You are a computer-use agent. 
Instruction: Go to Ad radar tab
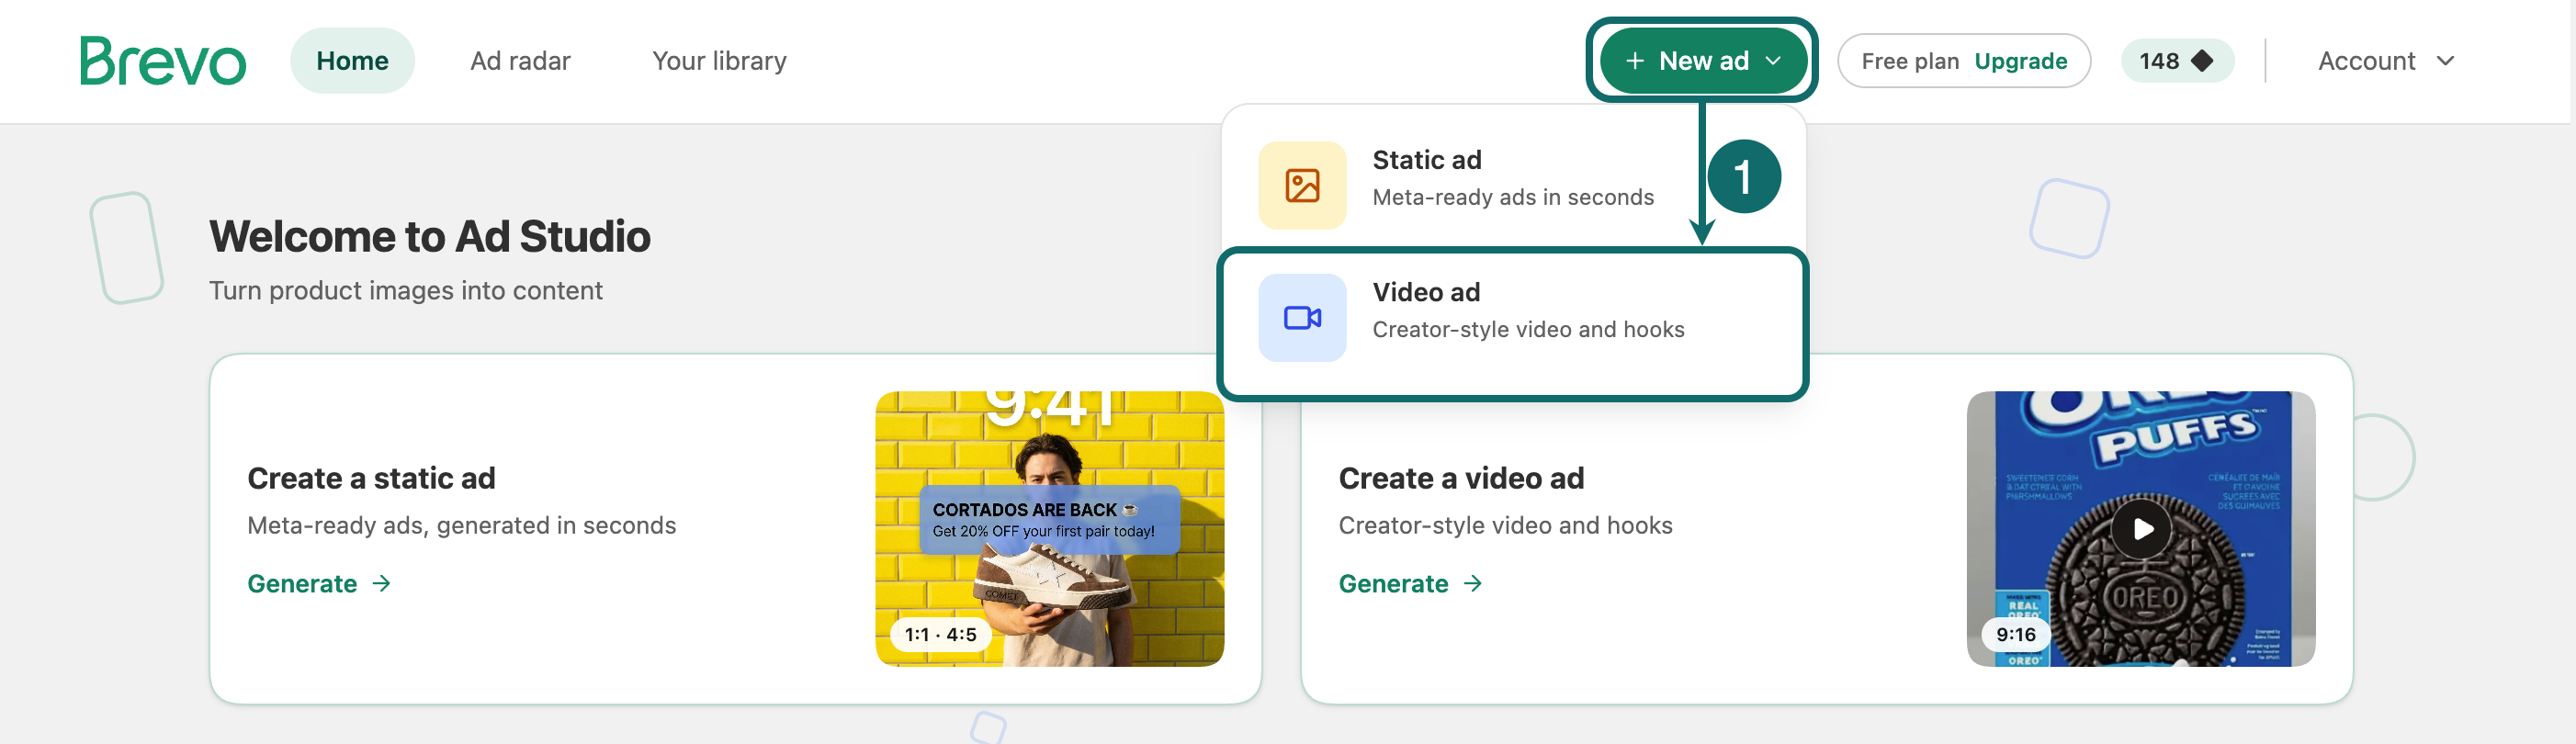(520, 61)
